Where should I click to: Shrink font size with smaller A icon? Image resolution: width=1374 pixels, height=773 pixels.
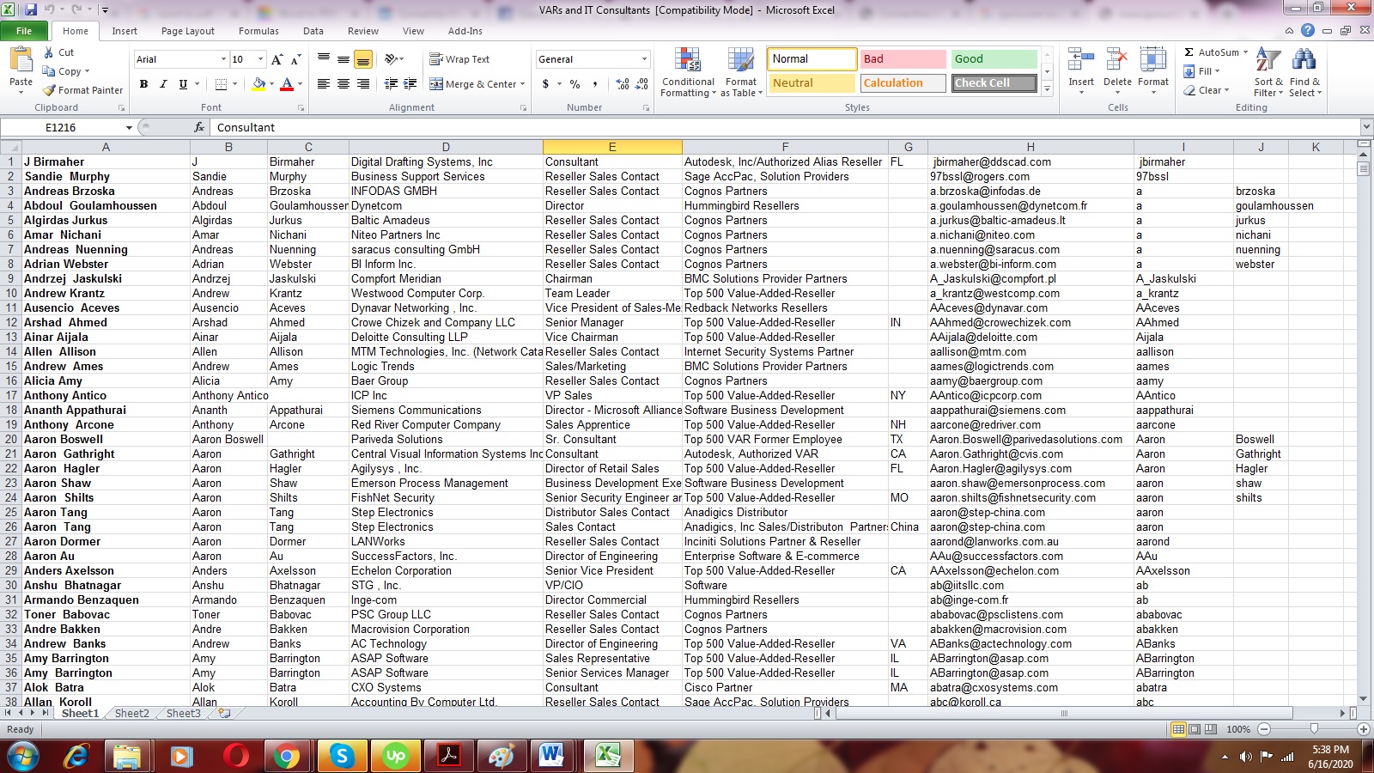point(295,59)
